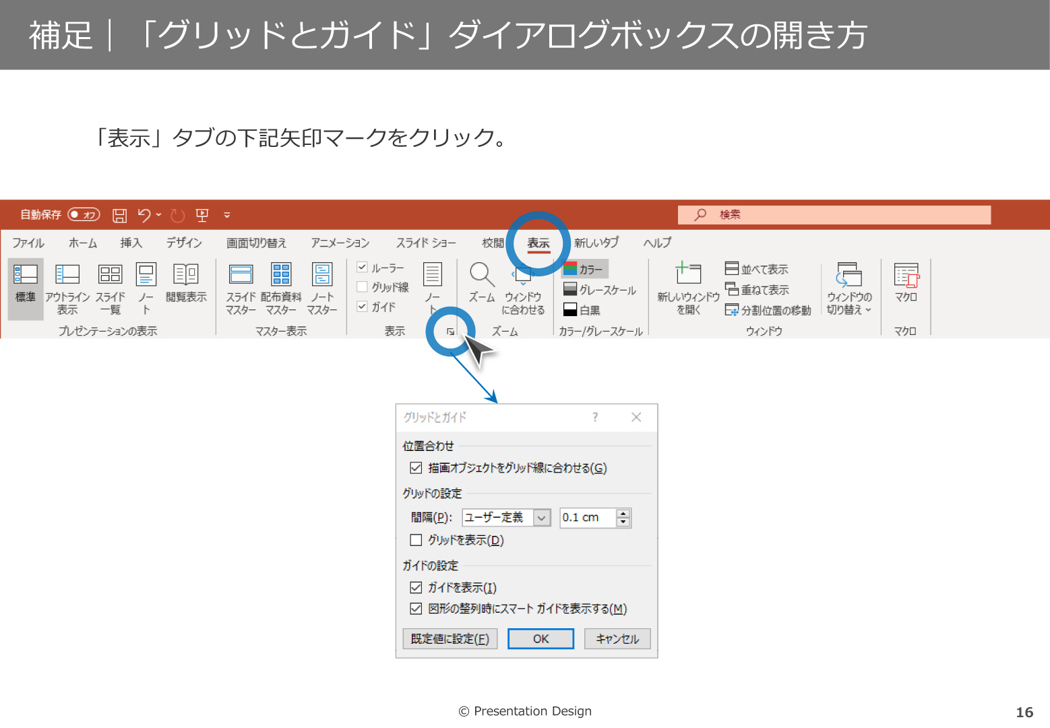Select the アニメーション tab

(340, 243)
